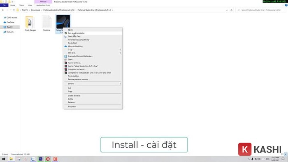The width and height of the screenshot is (288, 162).
Task: Click the search box in Explorer
Action: coord(261,10)
